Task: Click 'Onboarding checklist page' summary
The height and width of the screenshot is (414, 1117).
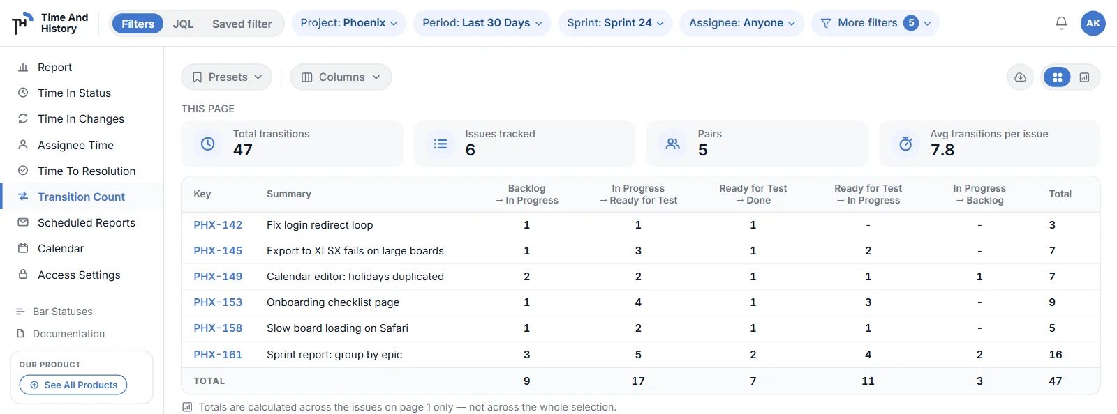Action: 333,302
